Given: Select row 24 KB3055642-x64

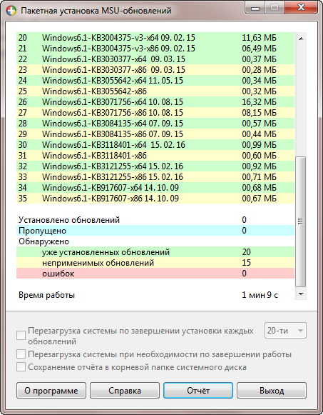Looking at the screenshot, I should pos(155,81).
